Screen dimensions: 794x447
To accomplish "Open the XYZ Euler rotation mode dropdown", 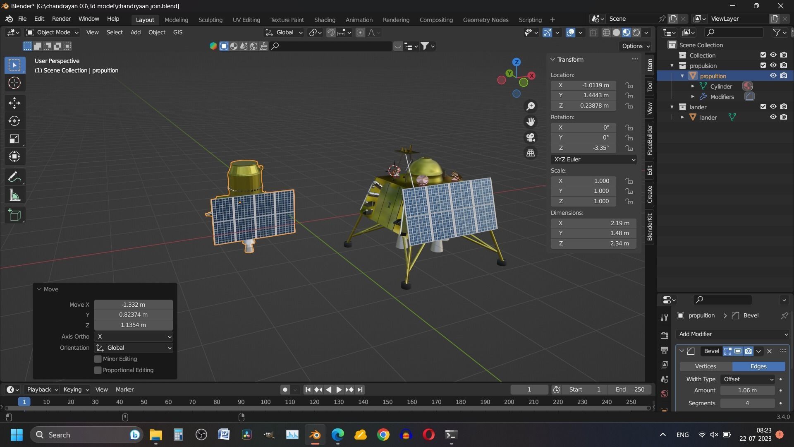I will coord(593,159).
